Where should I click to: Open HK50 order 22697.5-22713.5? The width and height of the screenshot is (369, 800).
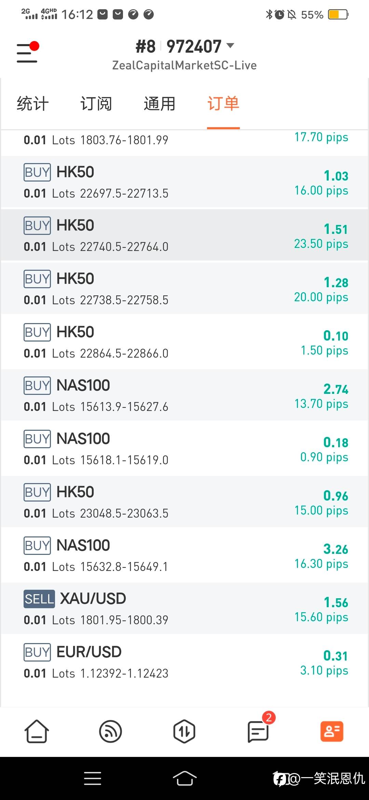pos(184,182)
